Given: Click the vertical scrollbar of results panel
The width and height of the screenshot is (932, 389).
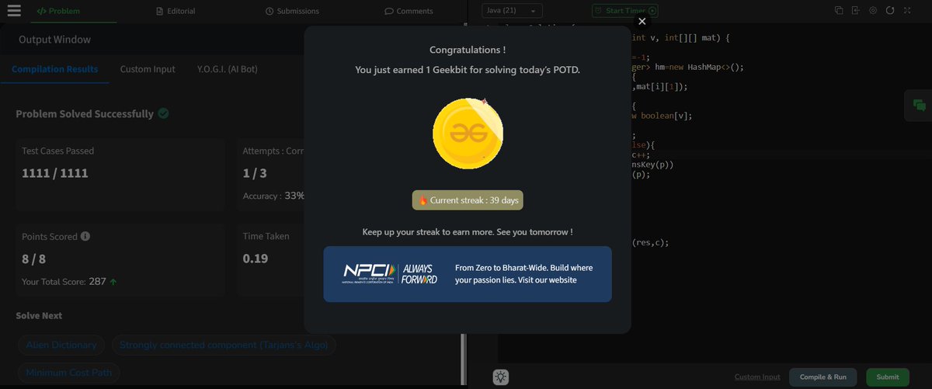Looking at the screenshot, I should 464,361.
